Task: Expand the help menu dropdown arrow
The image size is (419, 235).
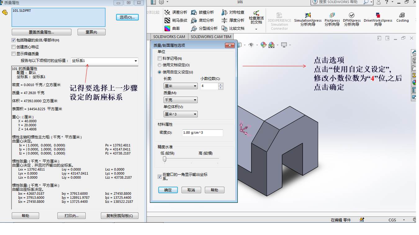Action: [x=392, y=2]
